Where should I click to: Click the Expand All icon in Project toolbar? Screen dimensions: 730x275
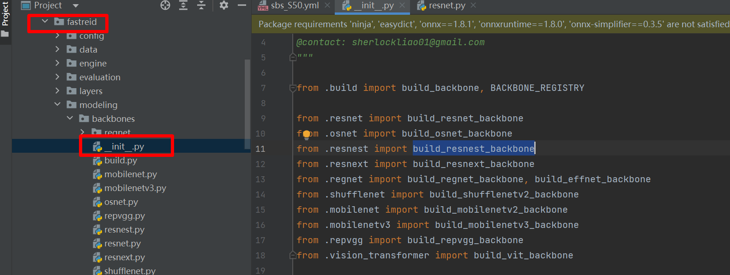[x=183, y=5]
